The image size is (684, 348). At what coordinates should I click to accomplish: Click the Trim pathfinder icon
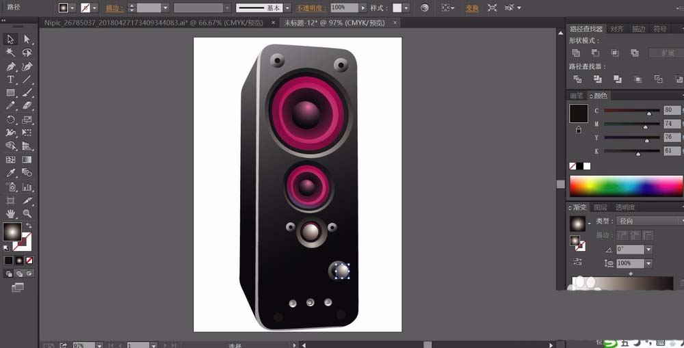pos(598,79)
